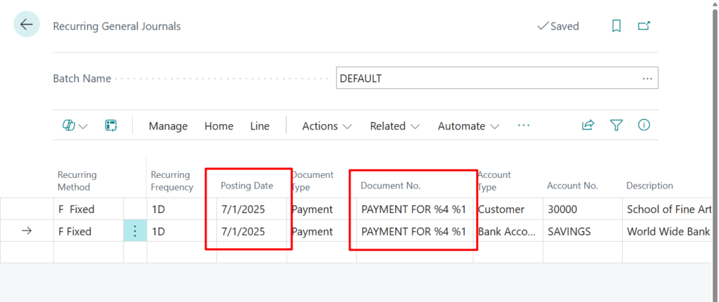The image size is (719, 302).
Task: Open Batch Name lookup ellipsis
Action: pos(647,78)
